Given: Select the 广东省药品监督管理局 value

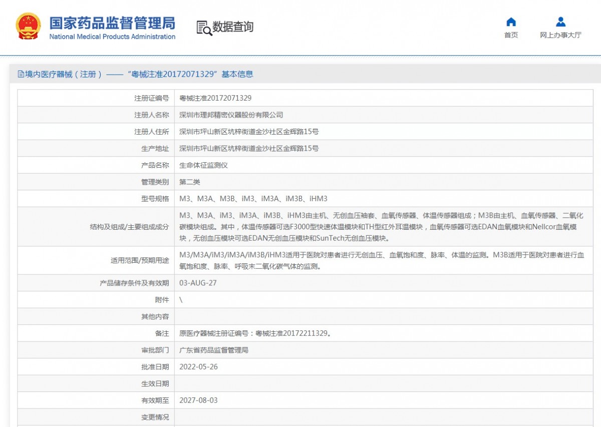Looking at the screenshot, I should pos(214,350).
